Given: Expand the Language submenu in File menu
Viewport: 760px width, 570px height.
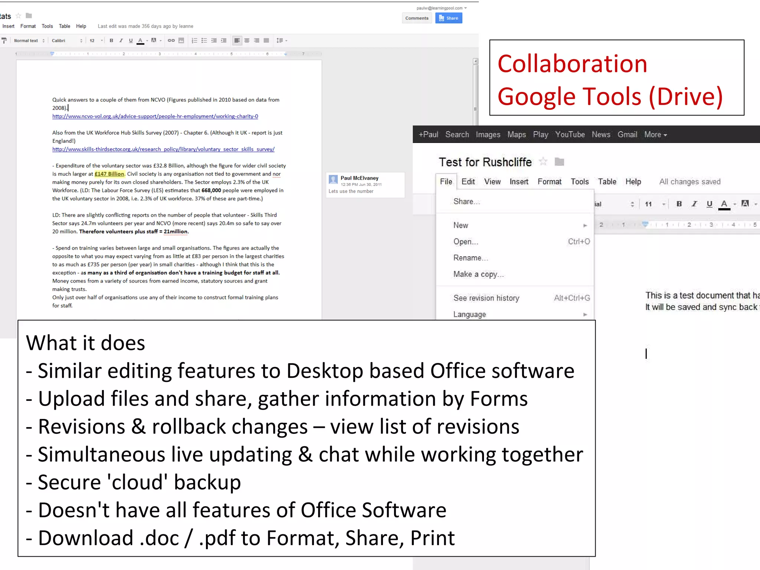Looking at the screenshot, I should (x=515, y=314).
